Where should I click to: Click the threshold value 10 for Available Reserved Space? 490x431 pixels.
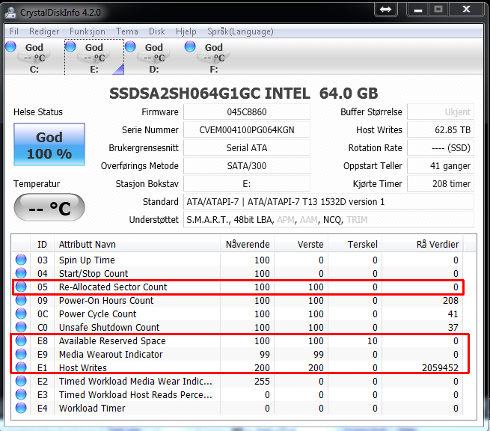click(x=373, y=340)
